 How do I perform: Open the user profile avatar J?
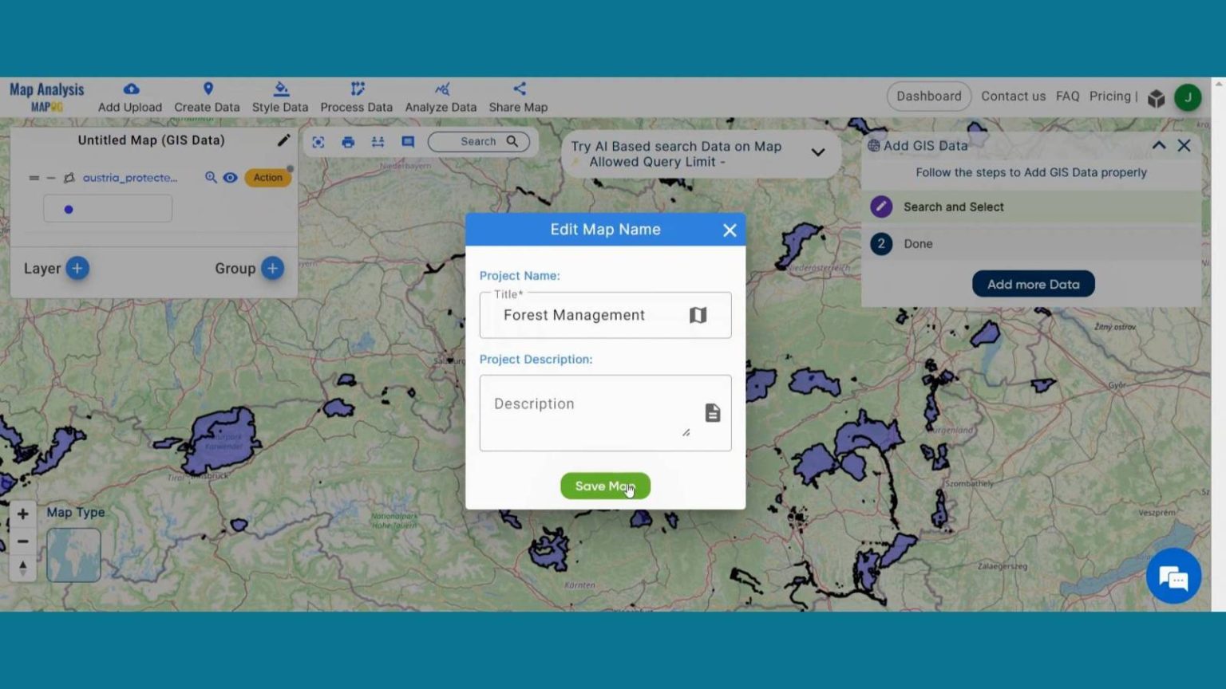pos(1187,97)
